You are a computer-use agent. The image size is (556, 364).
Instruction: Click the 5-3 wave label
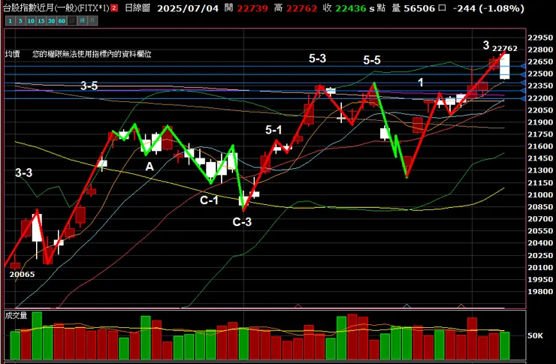317,59
